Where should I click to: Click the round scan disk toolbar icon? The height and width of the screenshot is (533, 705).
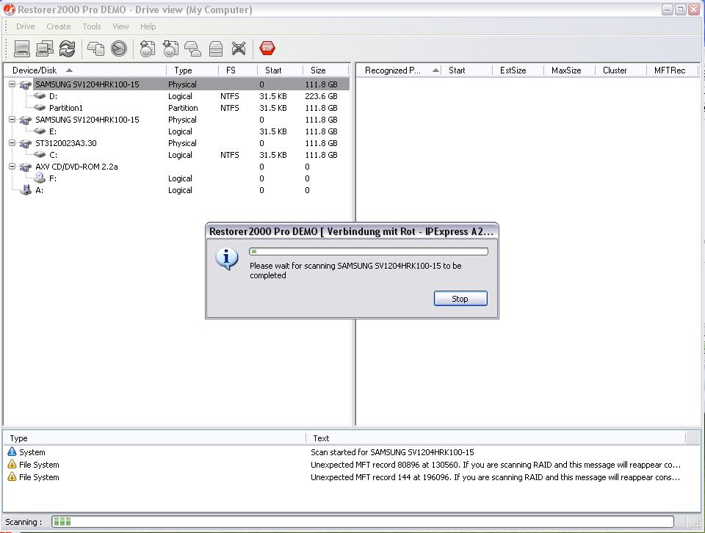(x=119, y=48)
